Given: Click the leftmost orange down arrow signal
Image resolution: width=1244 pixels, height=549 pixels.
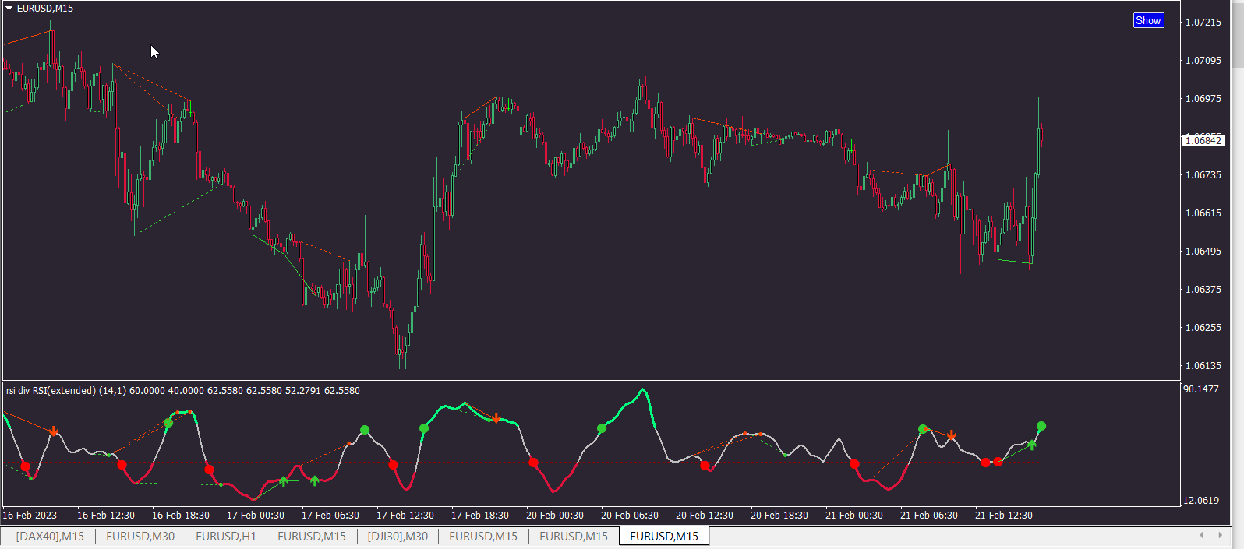Looking at the screenshot, I should click(x=53, y=431).
